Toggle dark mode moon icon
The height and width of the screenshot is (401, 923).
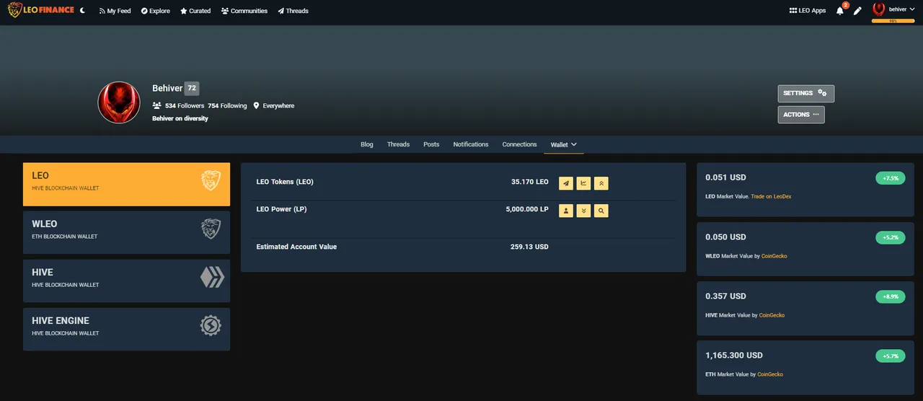83,11
